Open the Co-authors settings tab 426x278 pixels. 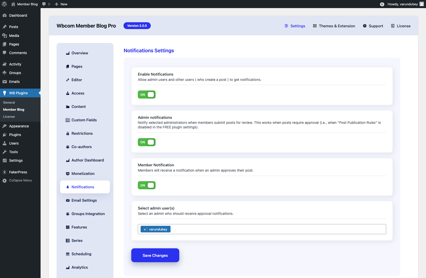tap(85, 147)
